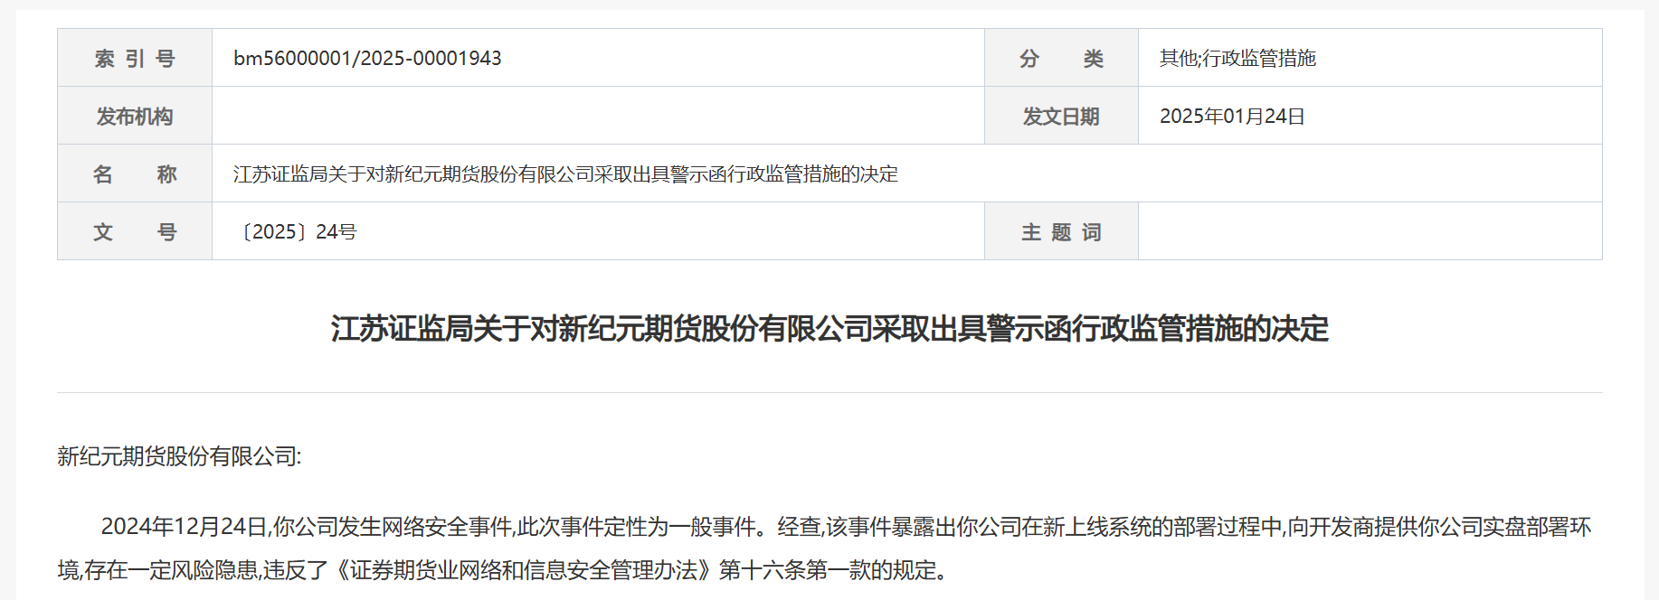The image size is (1659, 600).
Task: Click the salutation 新纪元期货股份有限公司:
Action: coord(179,456)
